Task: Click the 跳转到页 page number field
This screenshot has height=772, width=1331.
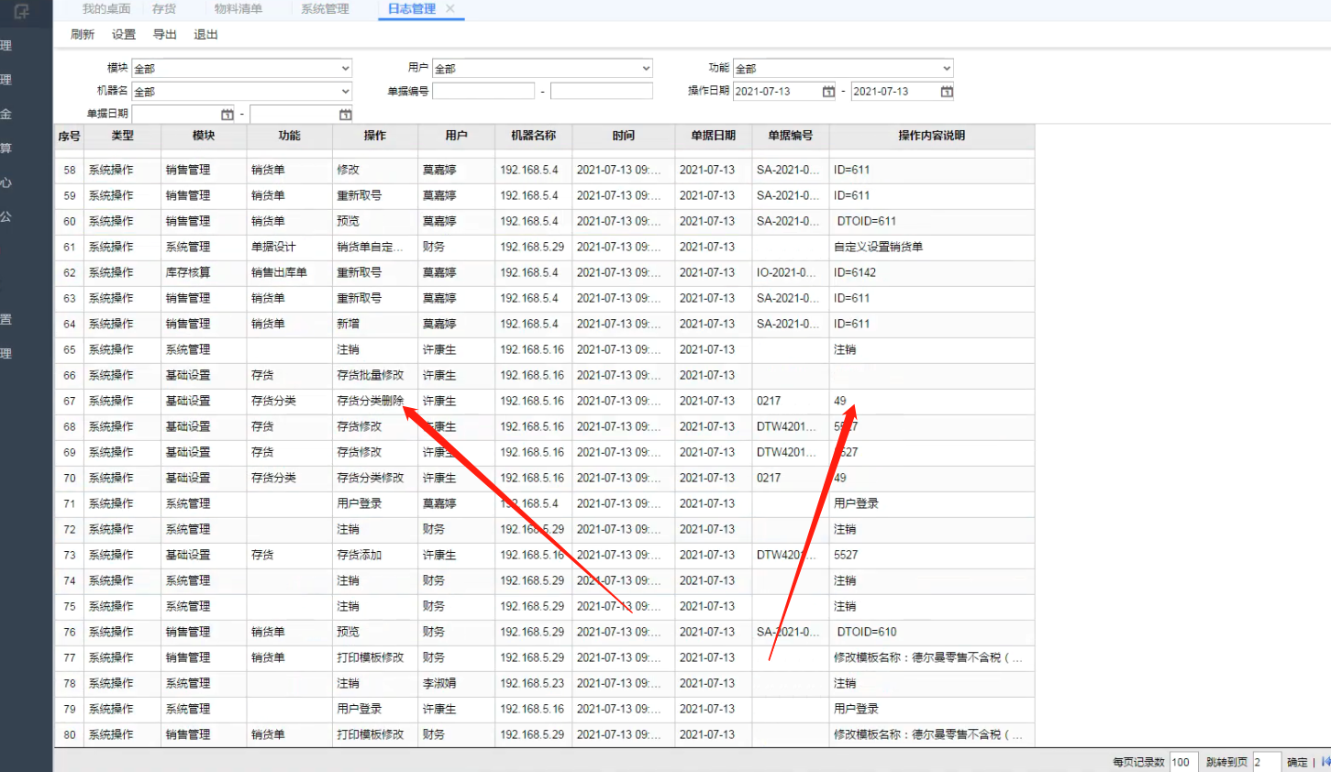Action: (1266, 762)
